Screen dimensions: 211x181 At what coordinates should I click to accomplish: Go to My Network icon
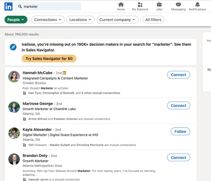(x=140, y=5)
